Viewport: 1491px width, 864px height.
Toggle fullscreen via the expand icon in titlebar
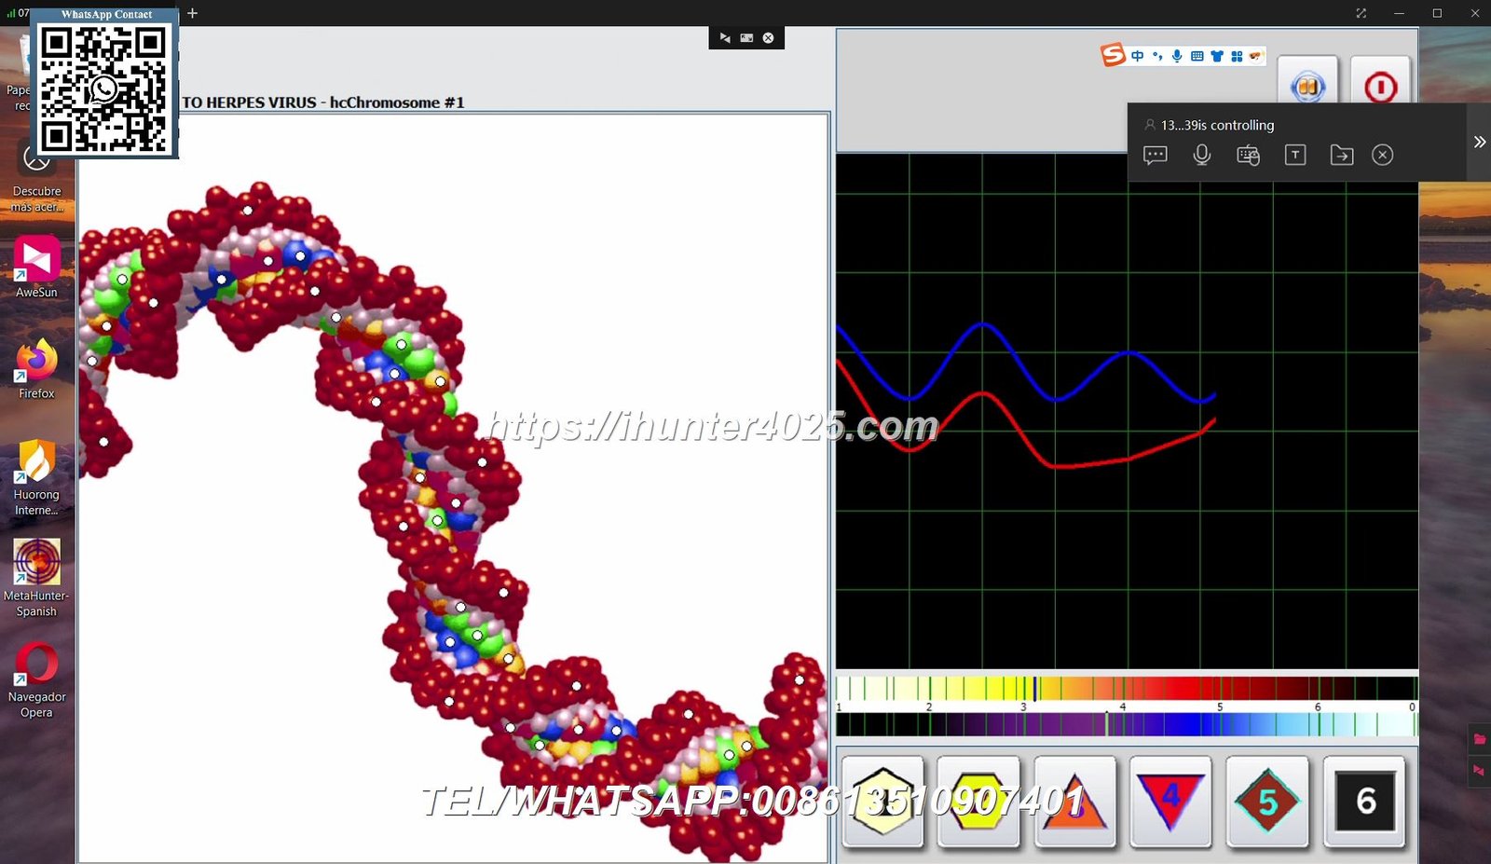(x=1361, y=13)
